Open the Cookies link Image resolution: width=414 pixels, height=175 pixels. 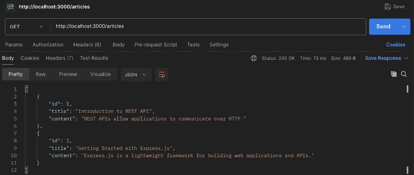coord(395,44)
